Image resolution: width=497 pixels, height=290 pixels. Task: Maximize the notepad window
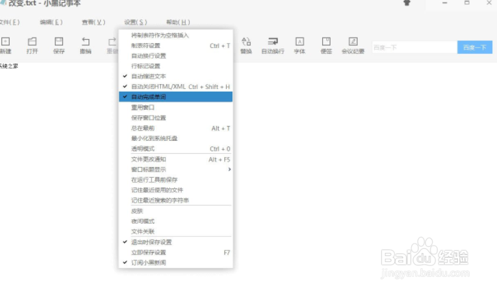tap(467, 3)
